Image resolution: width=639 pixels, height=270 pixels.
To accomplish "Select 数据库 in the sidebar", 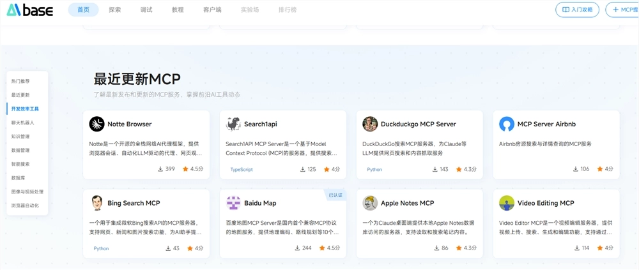I will point(19,178).
